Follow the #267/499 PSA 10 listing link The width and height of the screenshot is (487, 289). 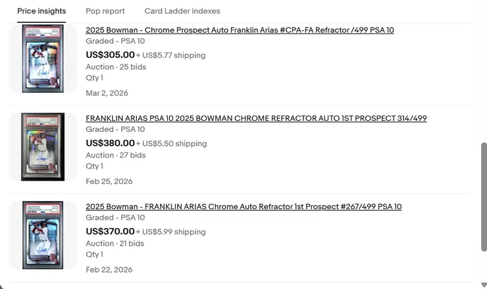coord(244,207)
